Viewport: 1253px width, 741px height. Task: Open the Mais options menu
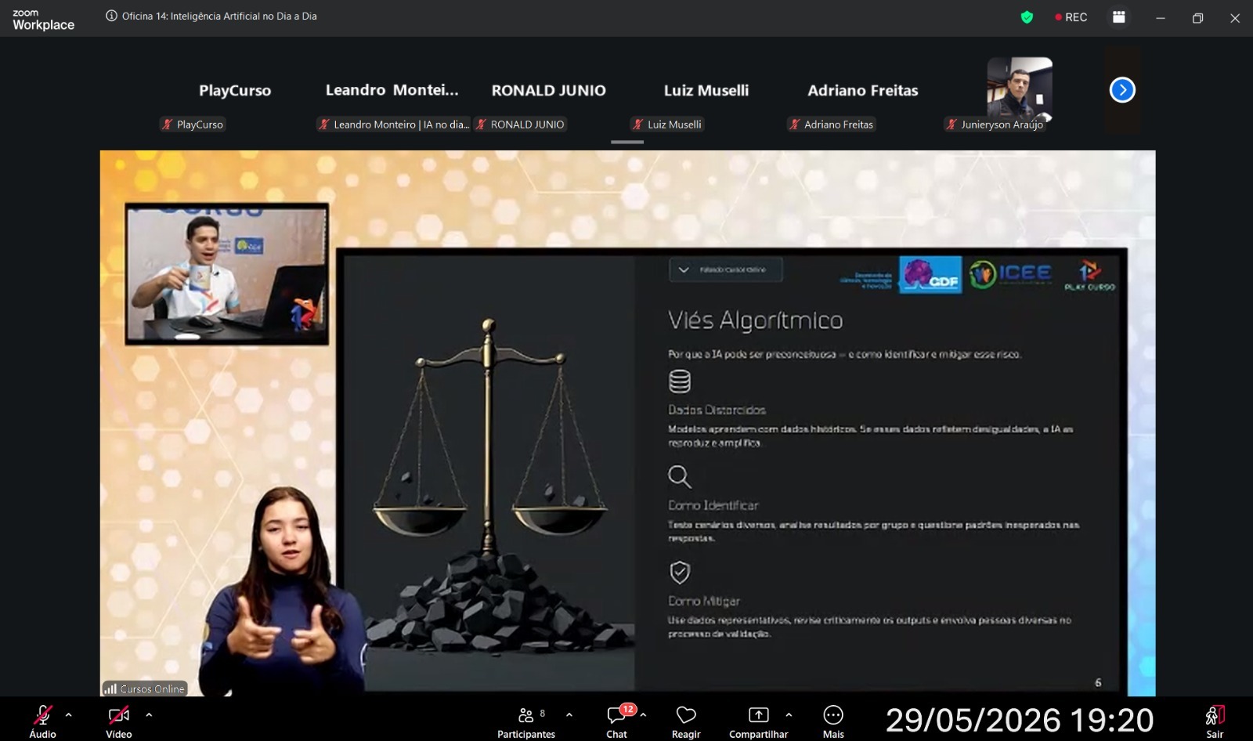click(833, 721)
